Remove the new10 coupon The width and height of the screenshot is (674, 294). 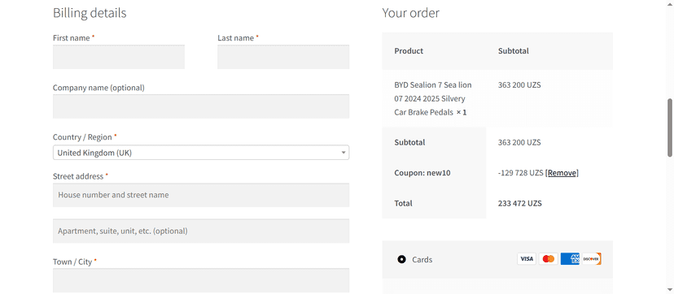pyautogui.click(x=562, y=173)
